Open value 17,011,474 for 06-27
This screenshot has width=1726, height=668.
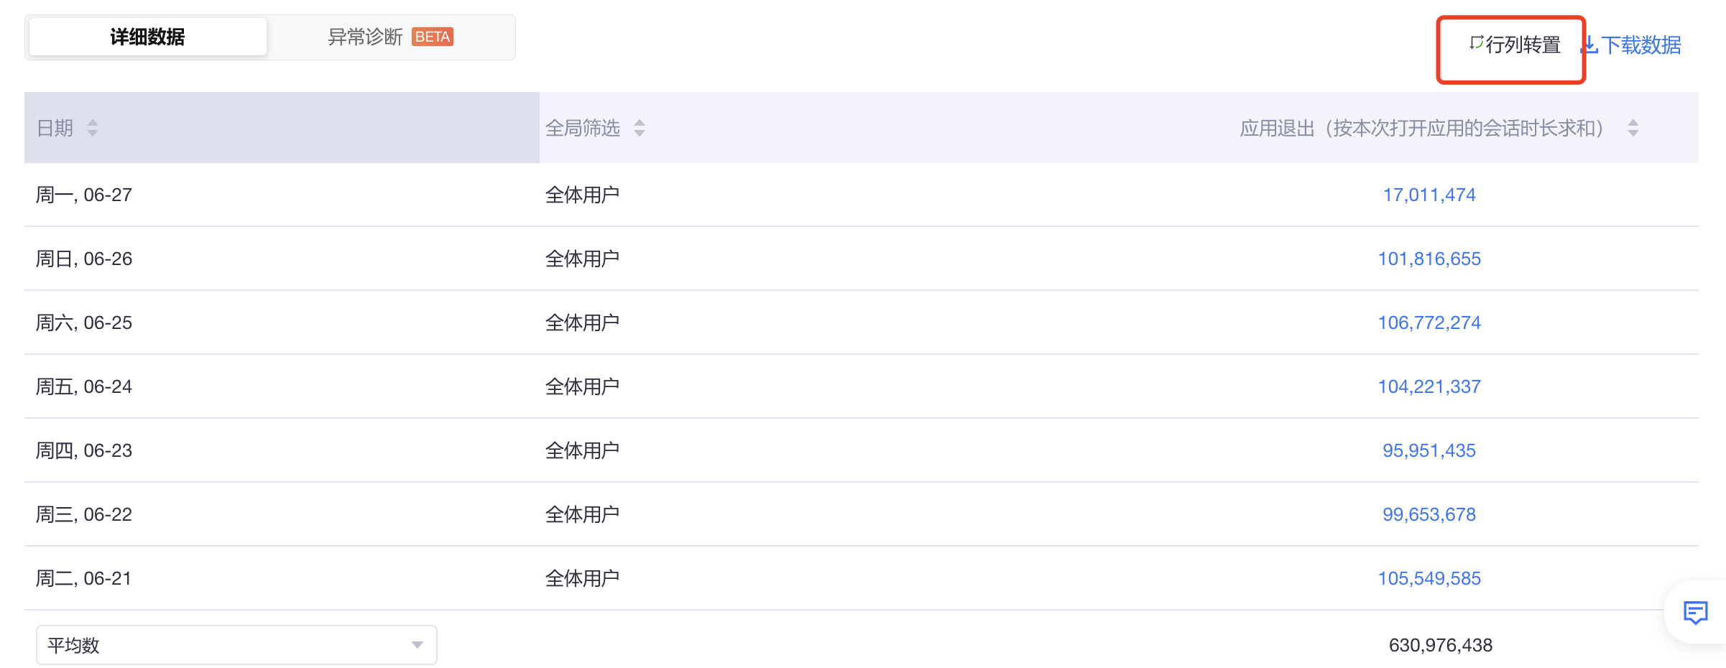tap(1429, 195)
